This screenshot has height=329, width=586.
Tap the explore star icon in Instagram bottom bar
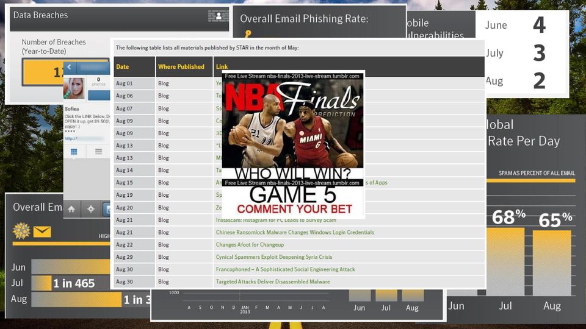pyautogui.click(x=91, y=209)
